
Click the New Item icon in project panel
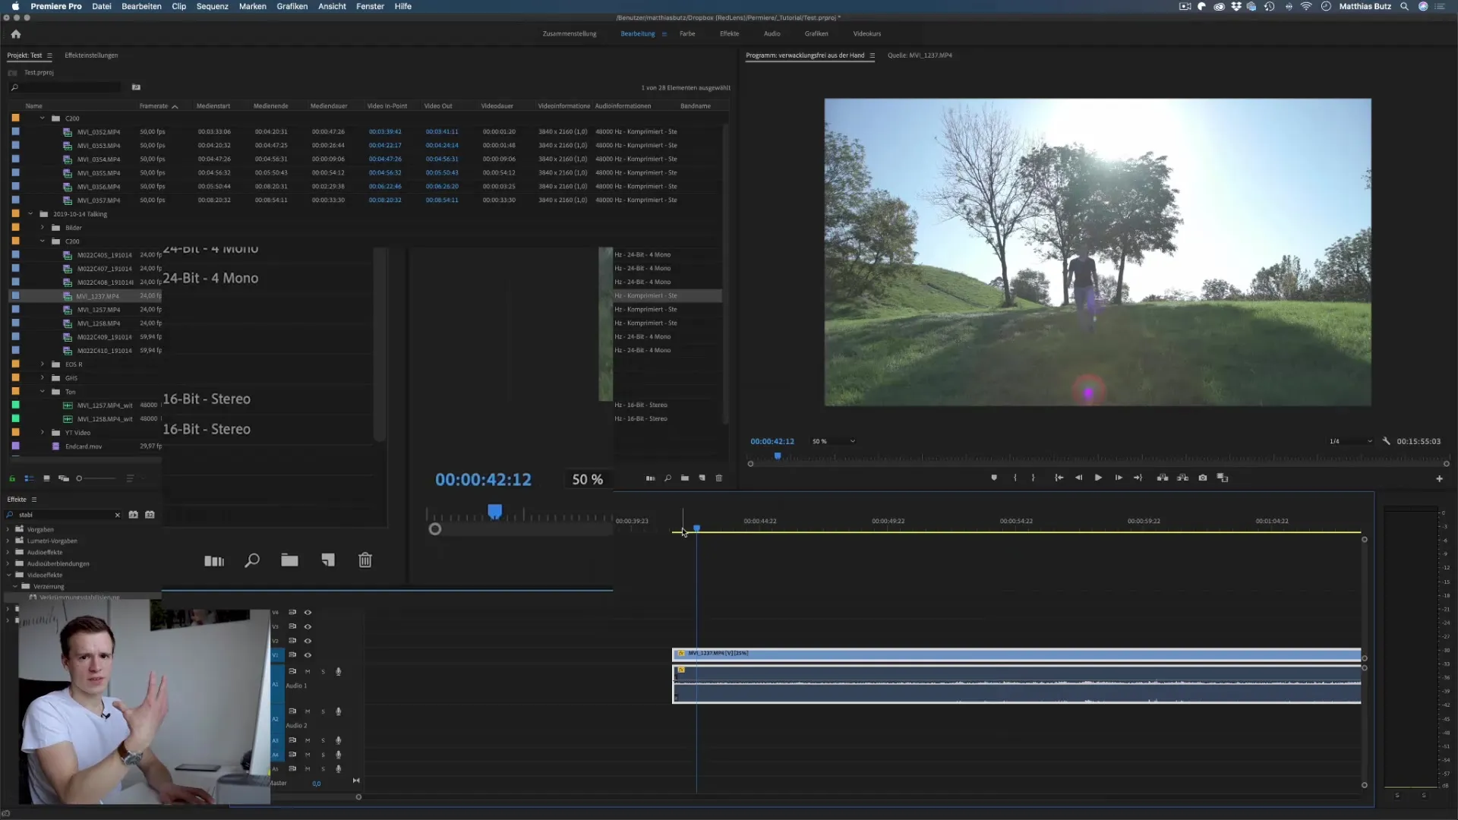(x=702, y=478)
